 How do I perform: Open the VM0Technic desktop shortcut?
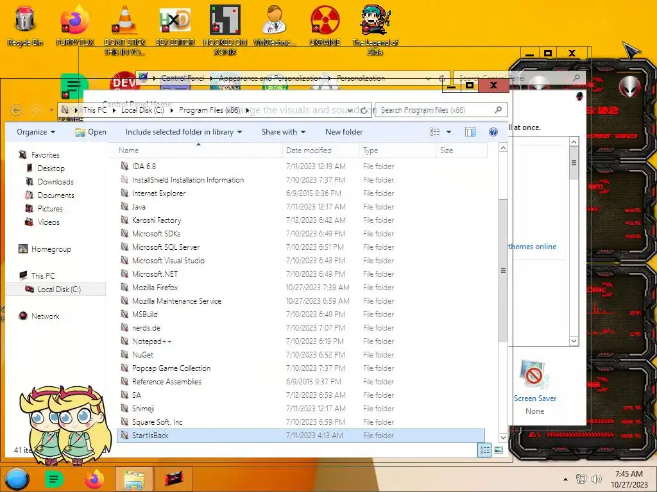tap(275, 26)
